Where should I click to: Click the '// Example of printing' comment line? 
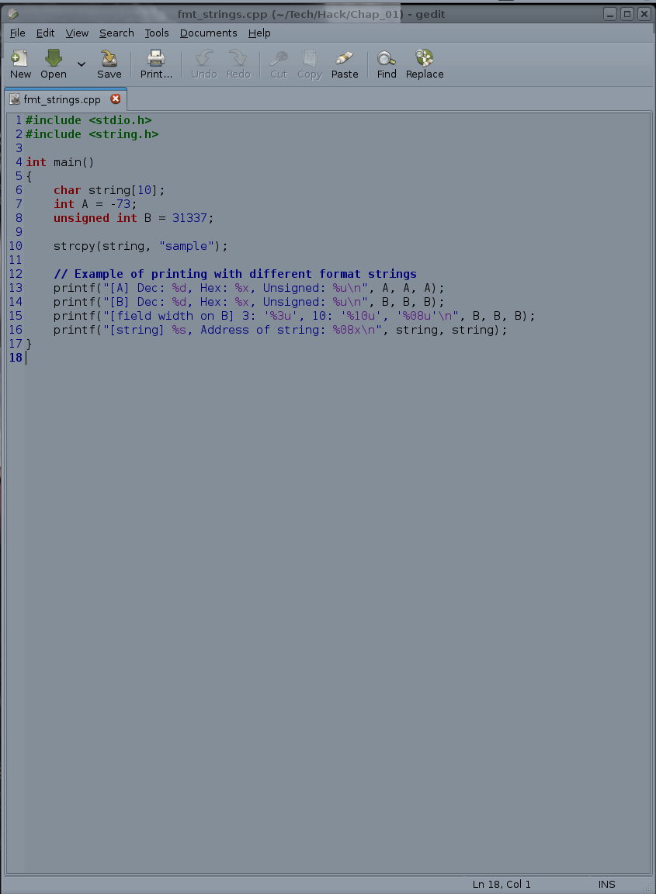(235, 274)
